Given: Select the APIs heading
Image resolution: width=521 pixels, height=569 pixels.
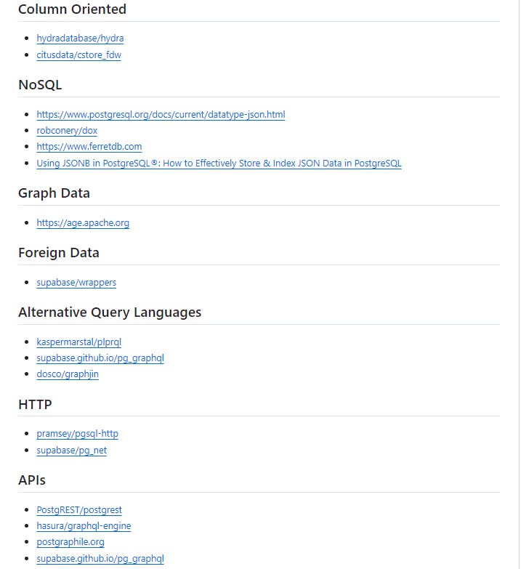Looking at the screenshot, I should (32, 480).
